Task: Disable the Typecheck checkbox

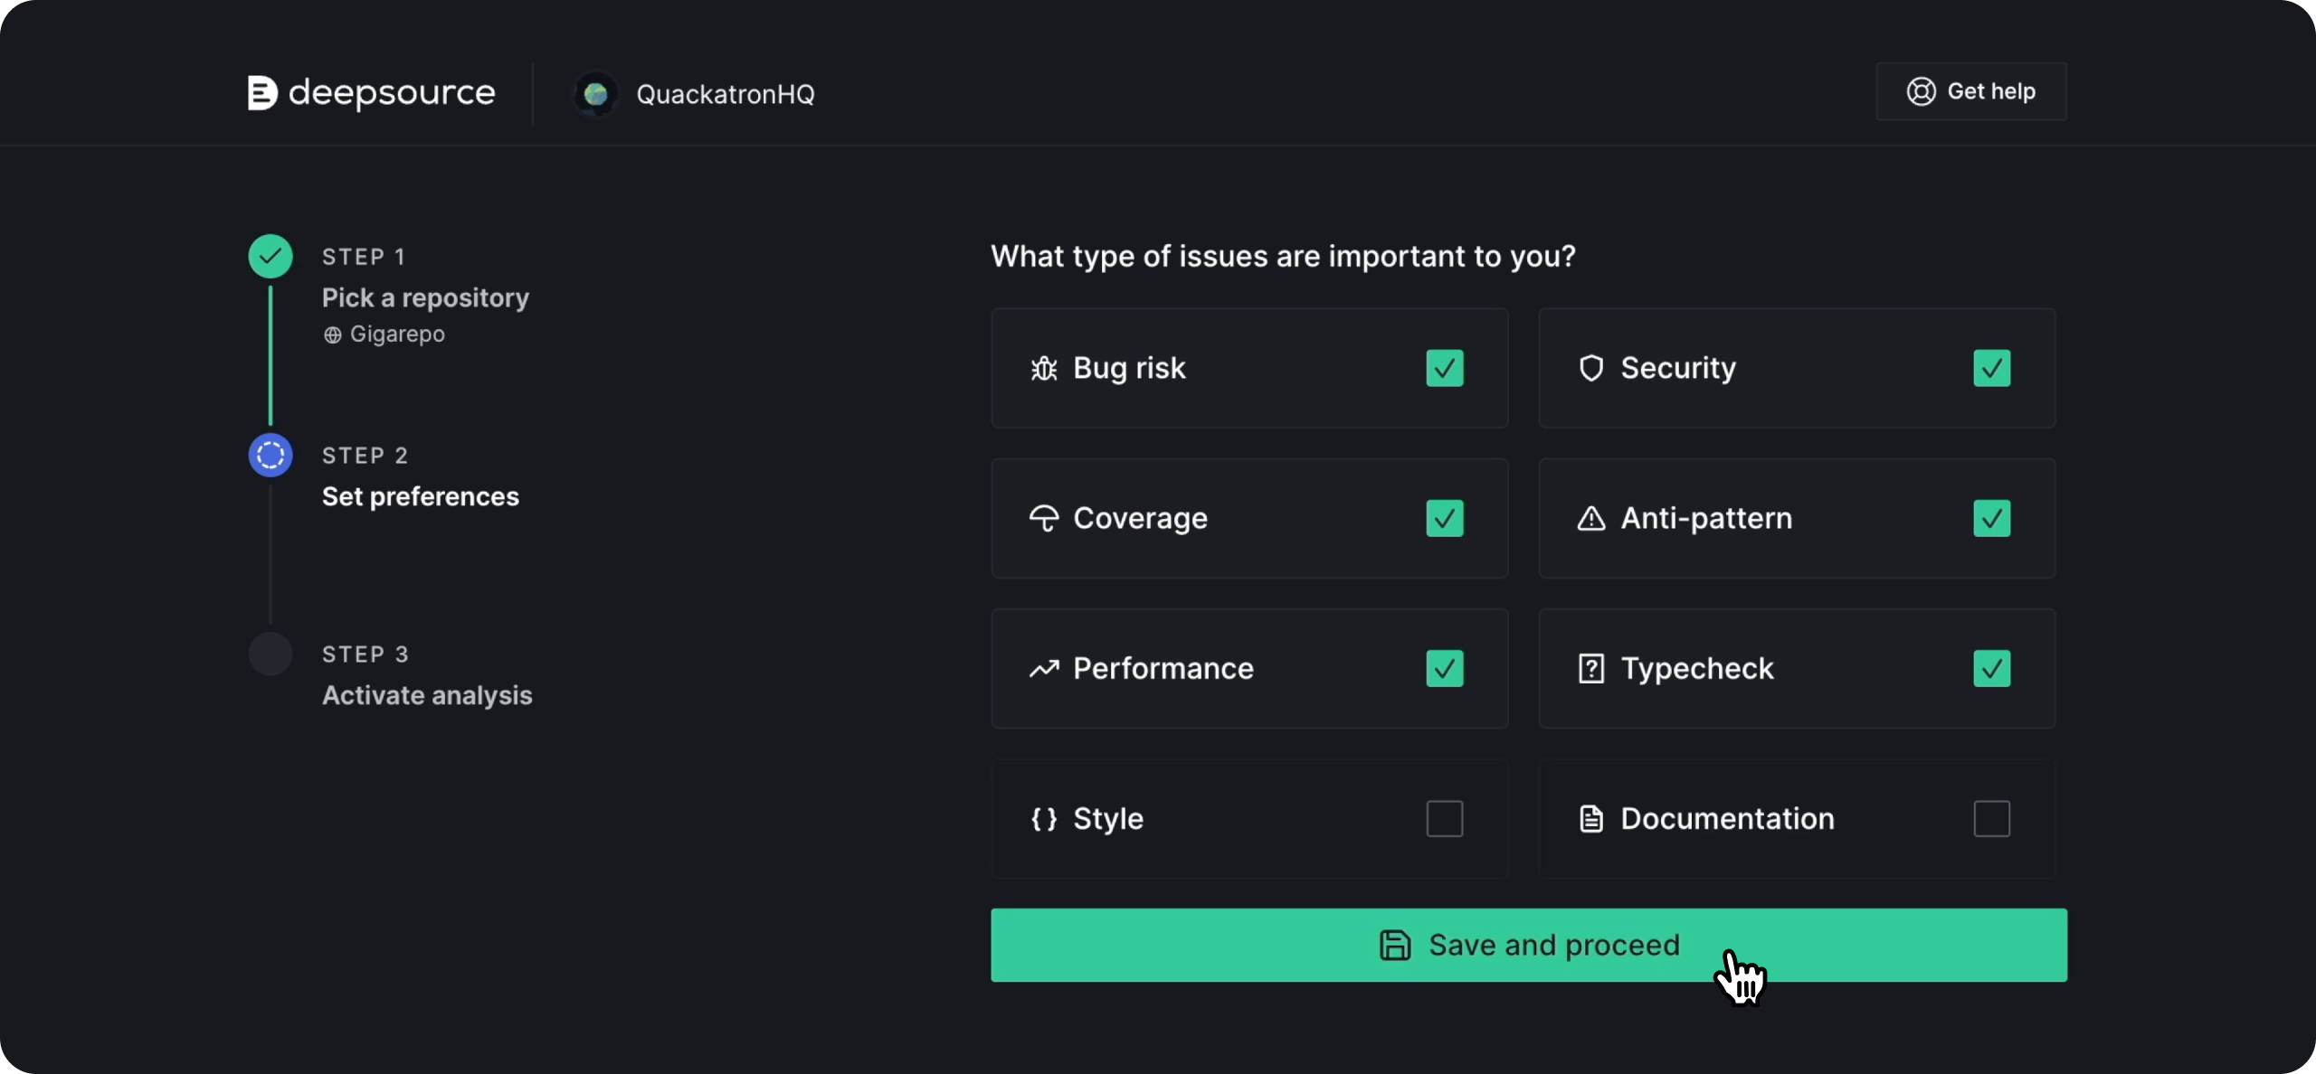Action: [1991, 668]
